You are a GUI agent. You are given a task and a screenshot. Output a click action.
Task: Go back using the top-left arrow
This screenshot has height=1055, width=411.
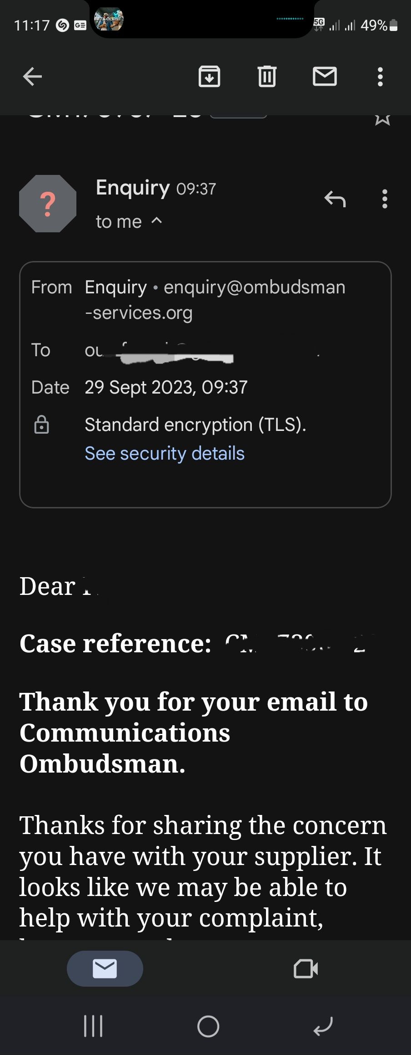click(32, 77)
